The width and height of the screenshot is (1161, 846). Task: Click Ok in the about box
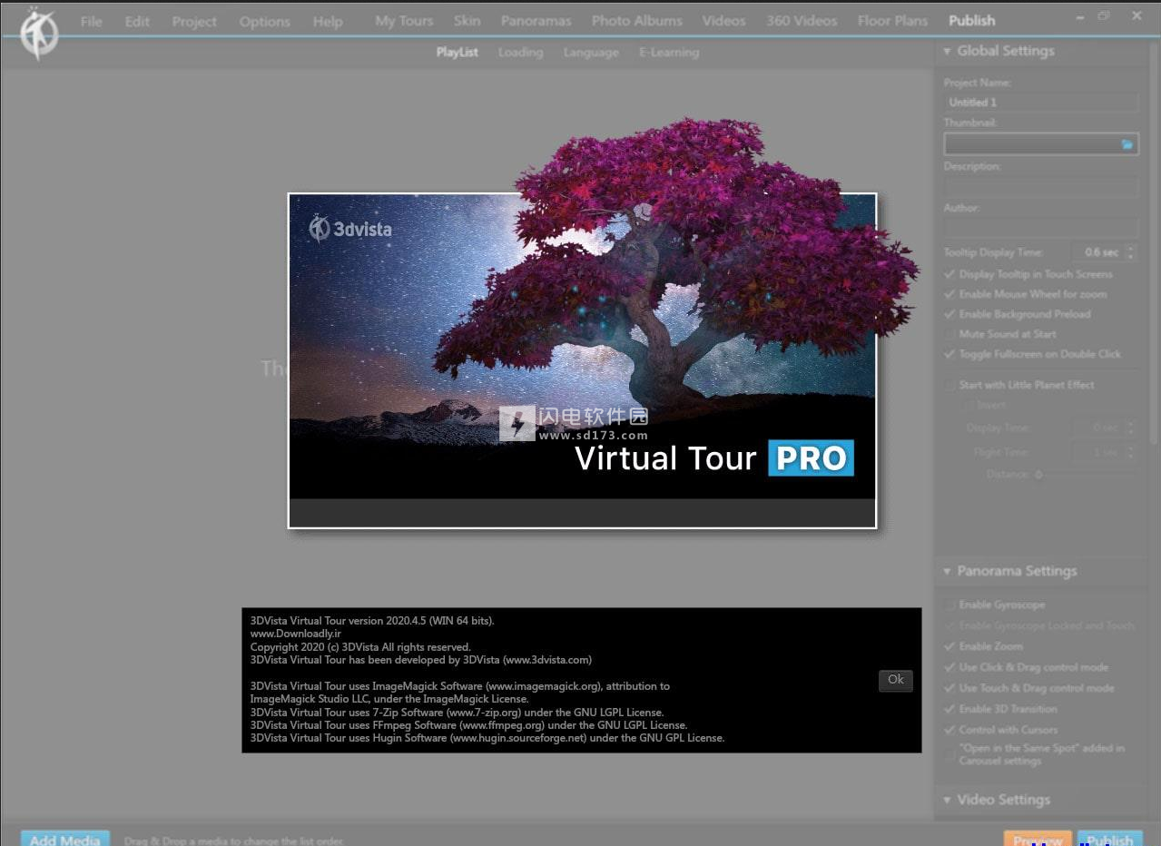pos(895,680)
